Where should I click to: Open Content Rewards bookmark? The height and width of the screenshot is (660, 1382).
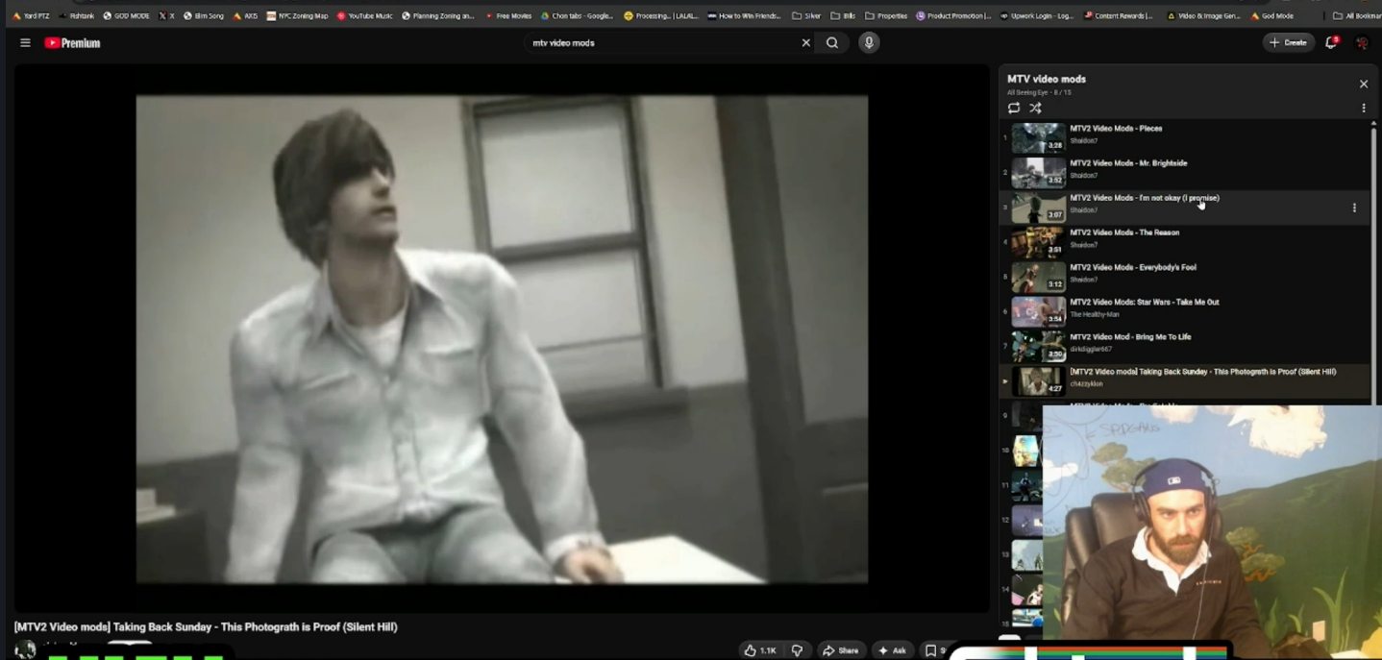(x=1118, y=15)
